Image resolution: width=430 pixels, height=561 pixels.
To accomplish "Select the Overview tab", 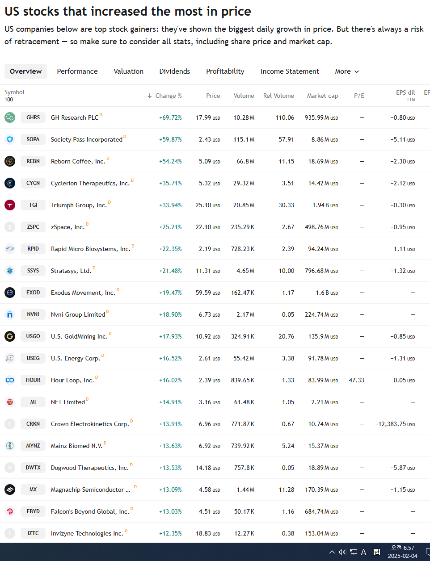I will (25, 71).
